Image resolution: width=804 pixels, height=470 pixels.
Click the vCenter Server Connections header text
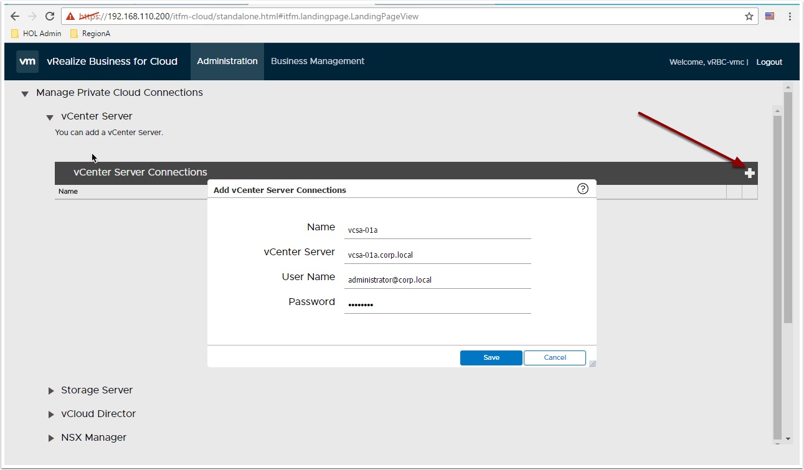pos(140,172)
